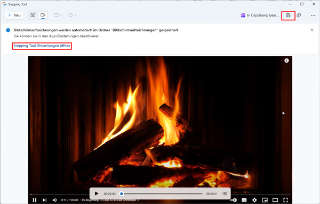Click the blue info icon in banner

tap(8, 30)
